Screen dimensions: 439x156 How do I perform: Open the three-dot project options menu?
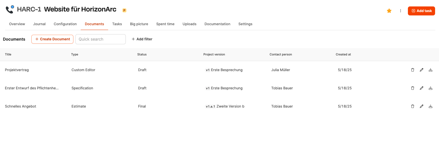click(401, 11)
